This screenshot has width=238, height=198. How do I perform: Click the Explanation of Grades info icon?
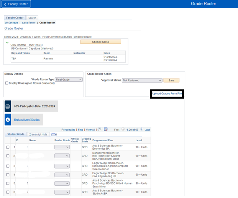(x=8, y=119)
